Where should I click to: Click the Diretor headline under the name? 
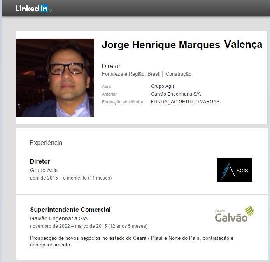111,66
